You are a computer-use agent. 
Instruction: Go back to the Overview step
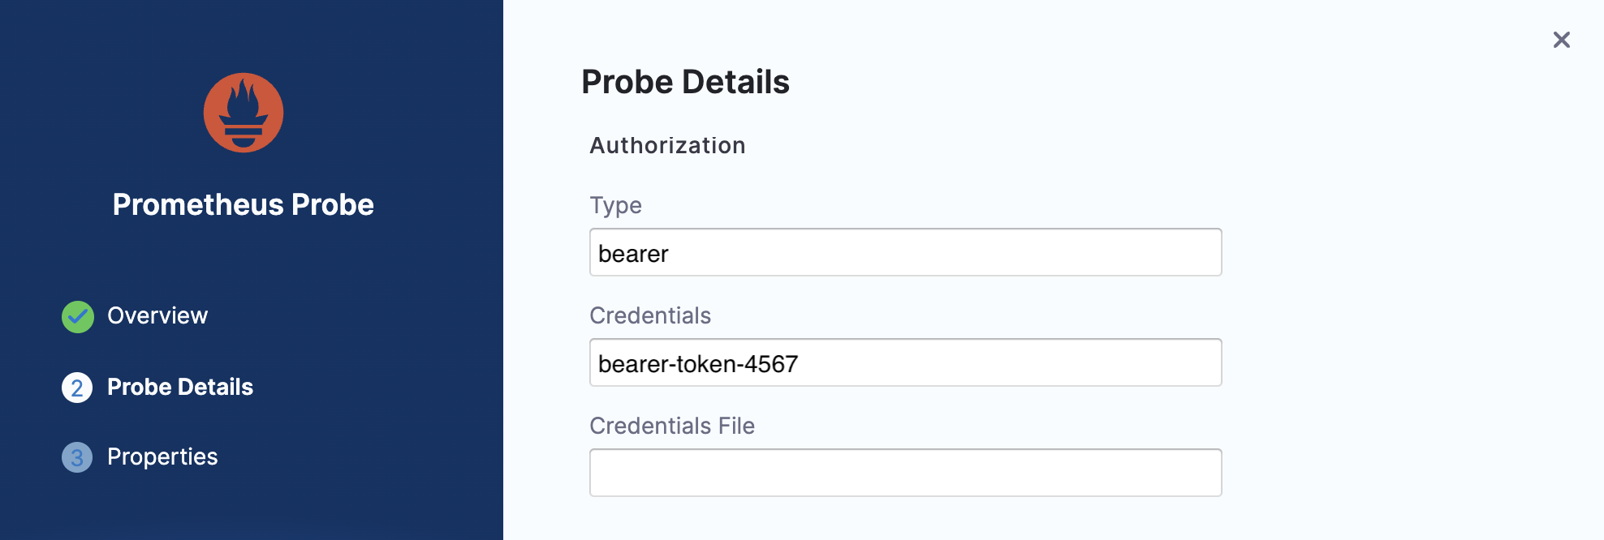tap(157, 316)
